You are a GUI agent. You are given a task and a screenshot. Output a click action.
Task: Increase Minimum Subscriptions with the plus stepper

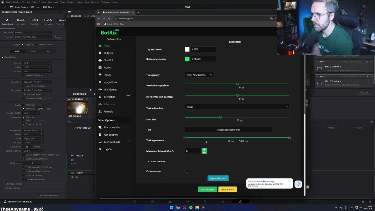point(204,150)
